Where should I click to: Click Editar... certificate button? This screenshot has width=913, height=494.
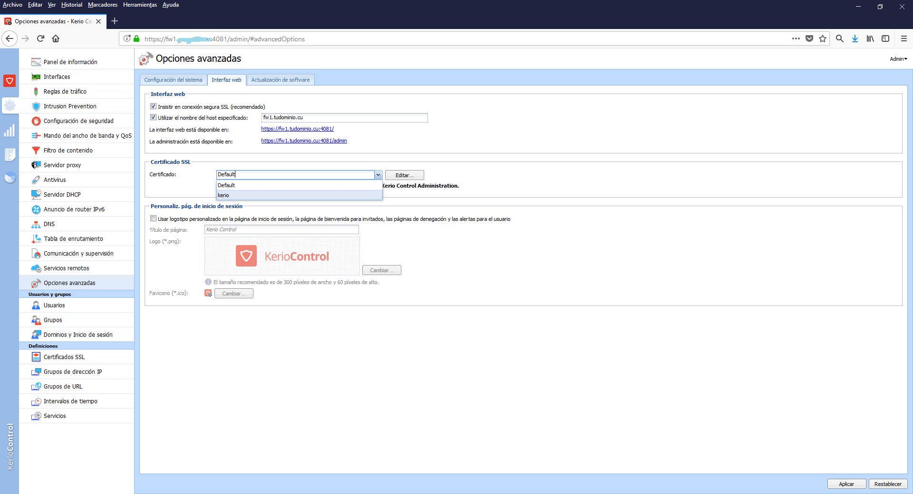[x=404, y=175]
